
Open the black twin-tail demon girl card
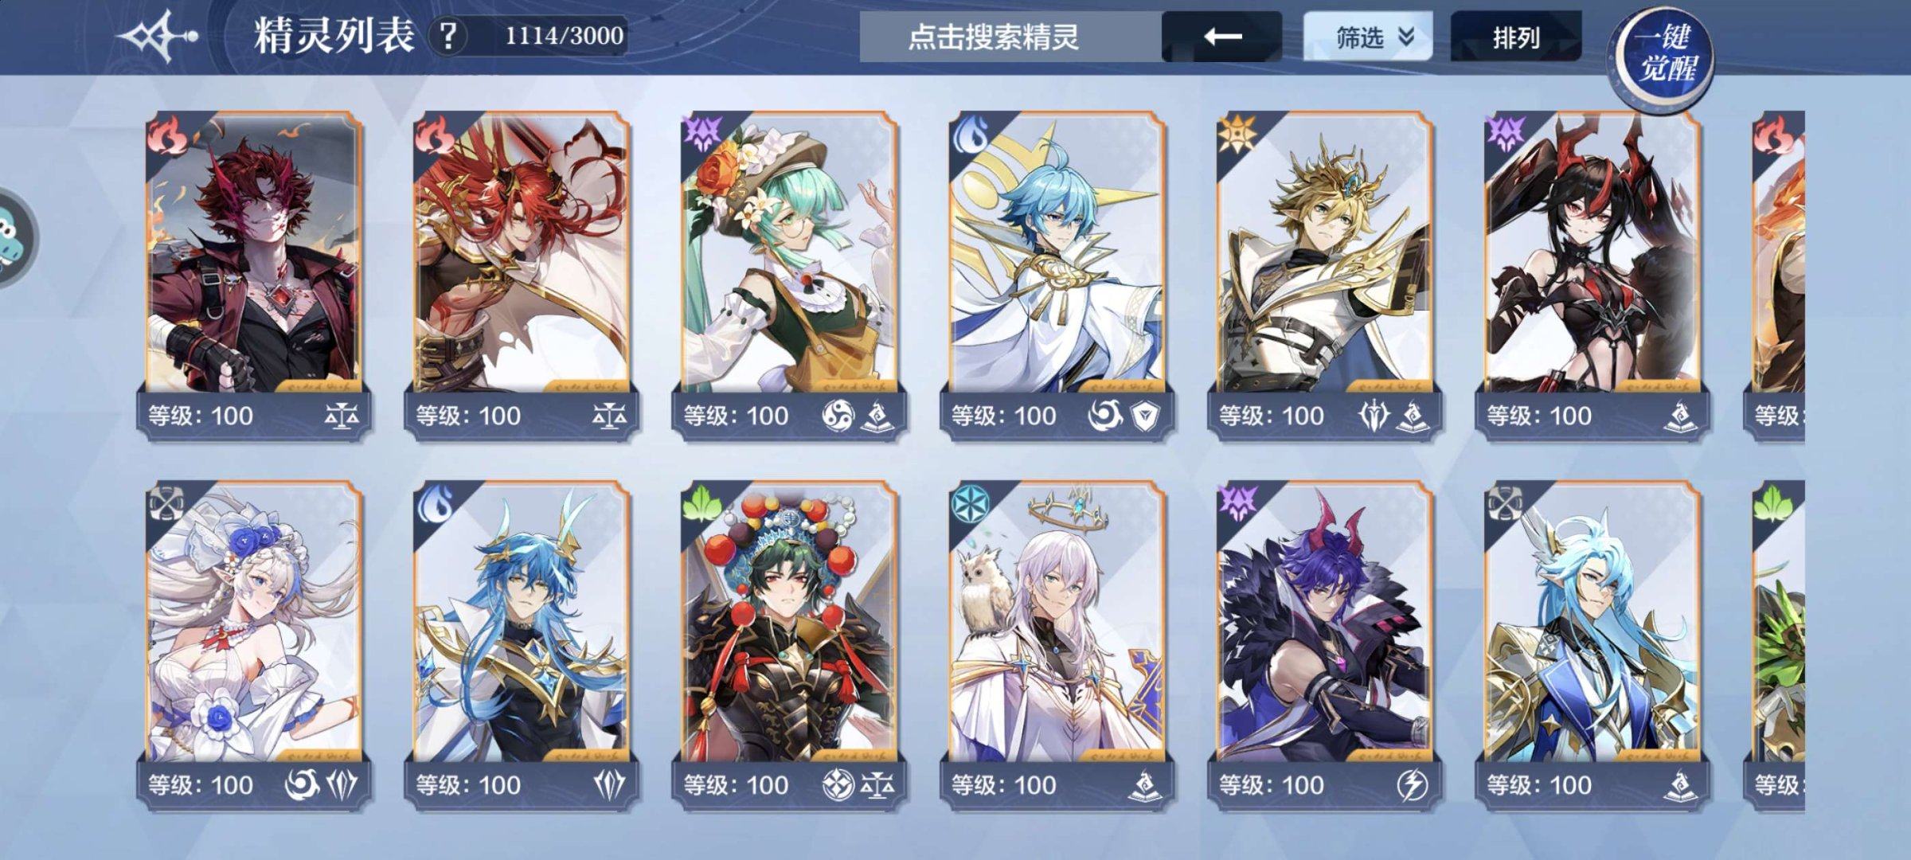pyautogui.click(x=1592, y=275)
